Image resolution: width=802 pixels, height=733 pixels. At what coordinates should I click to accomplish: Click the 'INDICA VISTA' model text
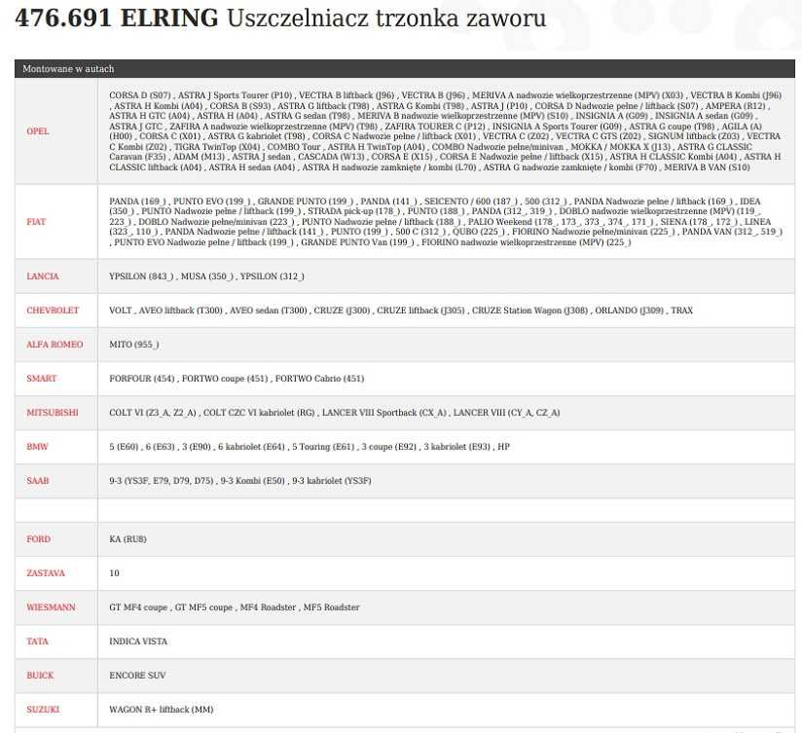tap(138, 641)
